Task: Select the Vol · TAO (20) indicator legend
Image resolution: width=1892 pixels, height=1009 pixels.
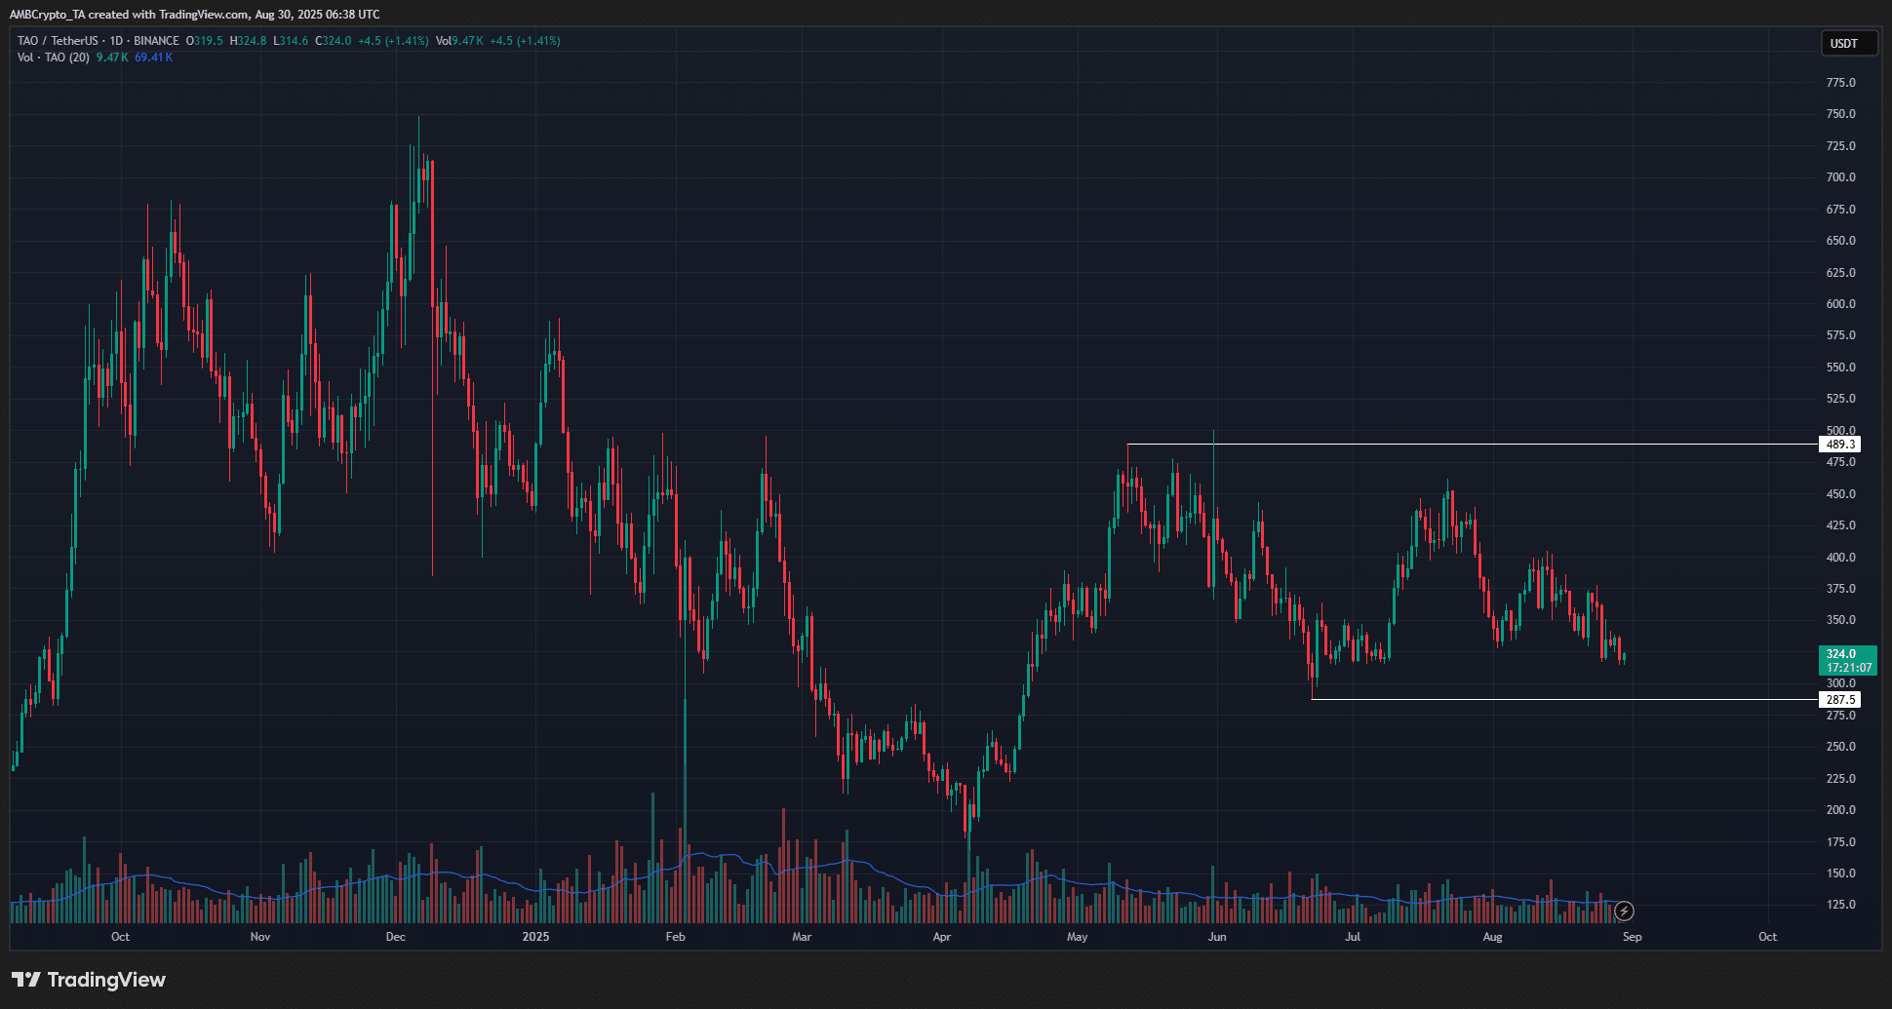Action: [54, 58]
